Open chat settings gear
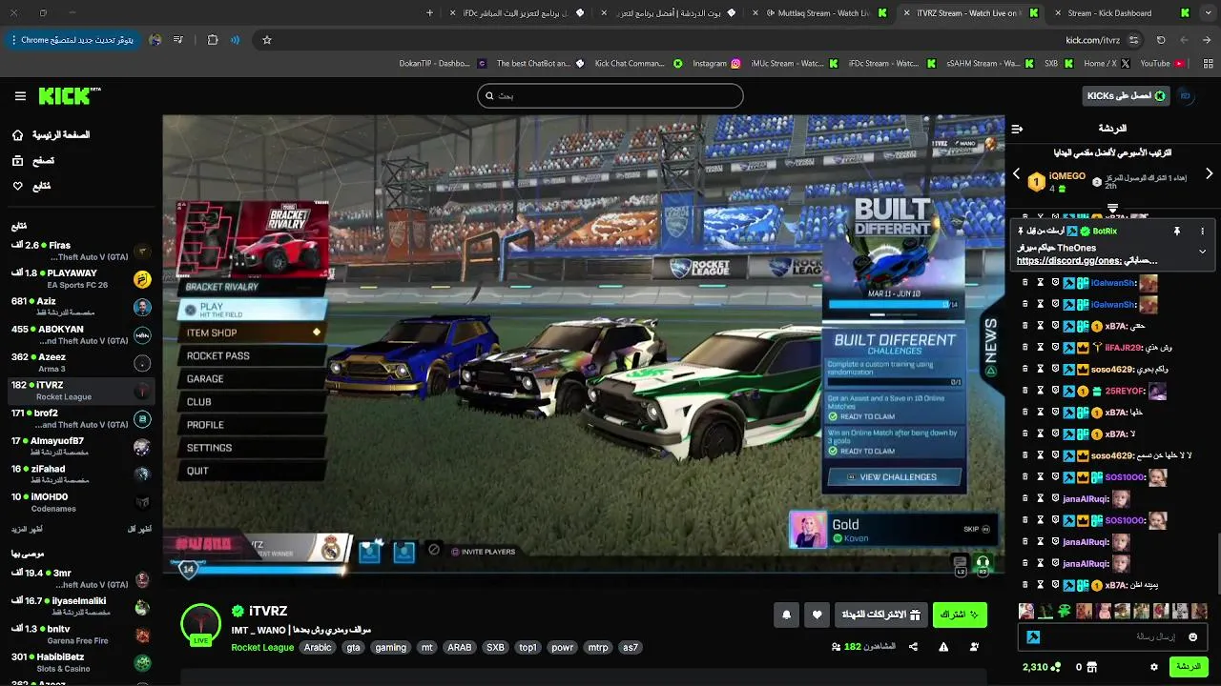1221x686 pixels. [1154, 667]
